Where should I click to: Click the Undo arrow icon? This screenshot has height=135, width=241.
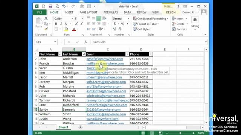64,6
